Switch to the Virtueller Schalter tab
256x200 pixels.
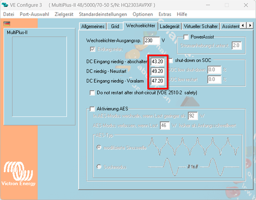pos(200,26)
